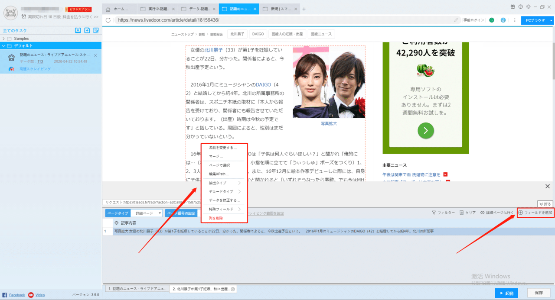Click the import task icon beside 全てのタスク
Screen dimensions: 555x300
(x=78, y=30)
